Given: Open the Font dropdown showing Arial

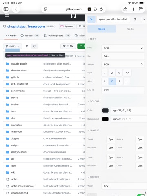Looking at the screenshot, I should click(123, 48).
